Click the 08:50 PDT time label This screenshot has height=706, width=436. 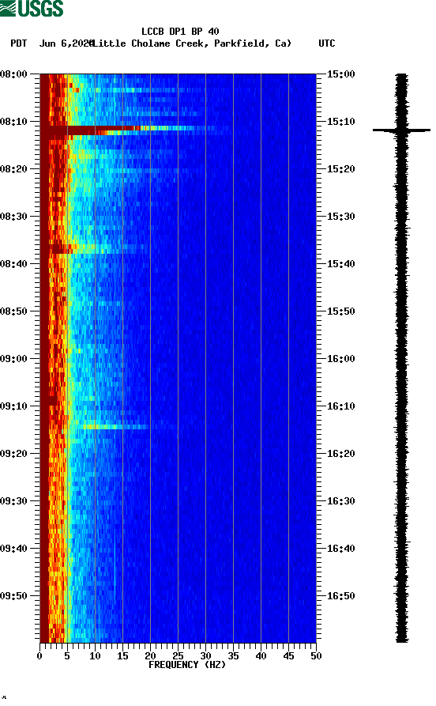pos(14,311)
